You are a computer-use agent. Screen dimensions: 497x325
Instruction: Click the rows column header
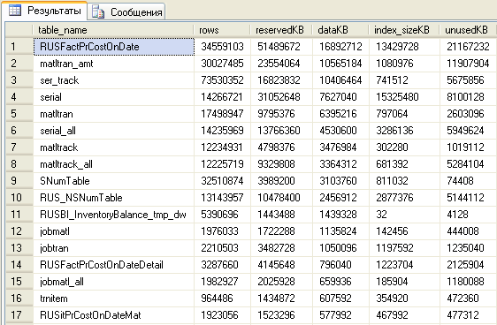(x=222, y=30)
